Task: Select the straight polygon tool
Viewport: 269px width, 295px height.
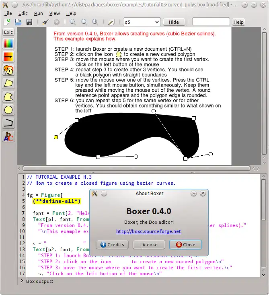Action: (x=8, y=83)
